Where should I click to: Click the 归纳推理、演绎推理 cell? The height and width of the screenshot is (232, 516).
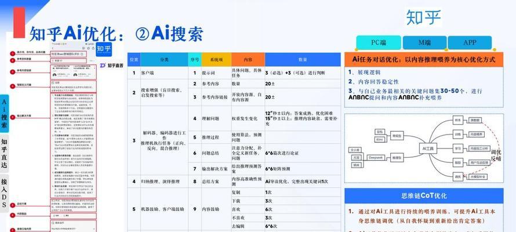click(x=164, y=182)
